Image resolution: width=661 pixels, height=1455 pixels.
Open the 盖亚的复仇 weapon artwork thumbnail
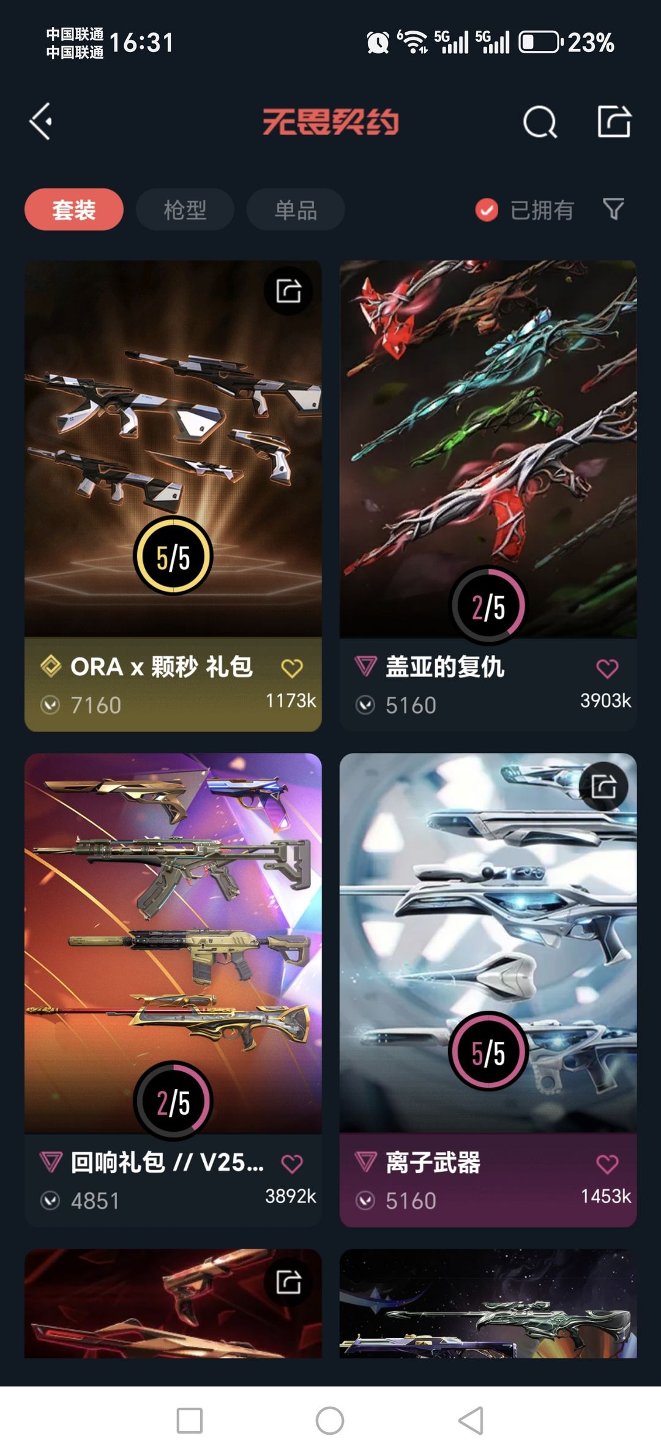click(488, 449)
